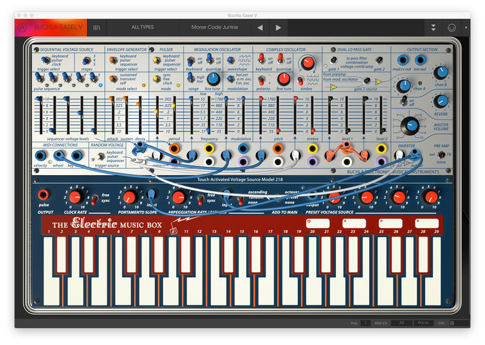
Task: Click the CPU meter icon
Action: pos(452,323)
